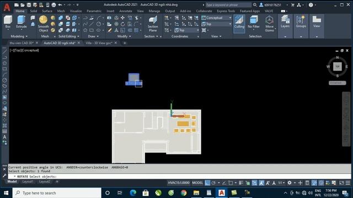Image resolution: width=353 pixels, height=198 pixels.
Task: Switch to the Mesh ribbon tab
Action: coord(61,11)
